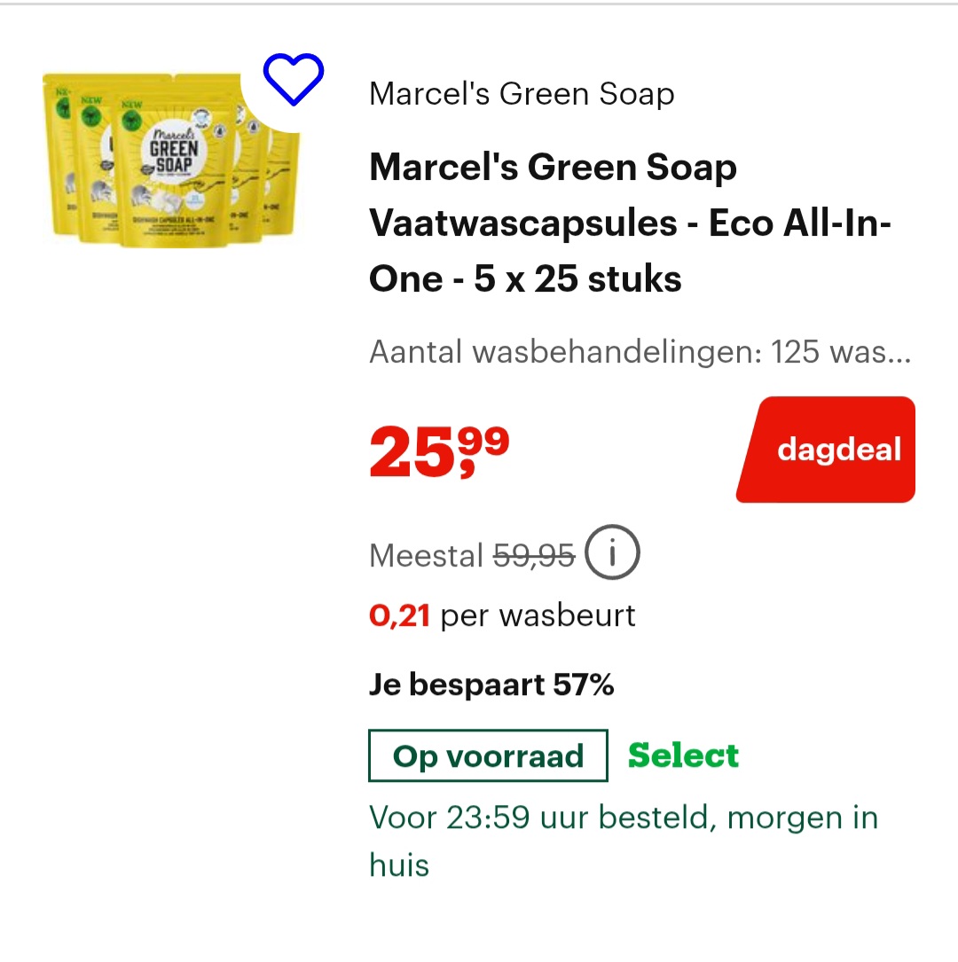Click the 'Op voorraad' stock indicator
This screenshot has width=958, height=962.
(487, 755)
